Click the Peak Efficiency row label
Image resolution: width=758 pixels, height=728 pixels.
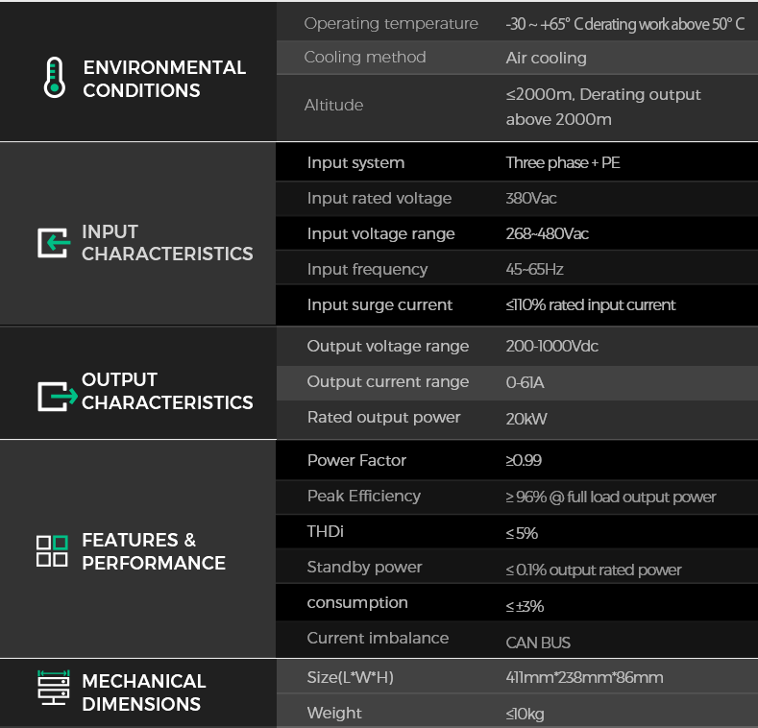tap(364, 497)
